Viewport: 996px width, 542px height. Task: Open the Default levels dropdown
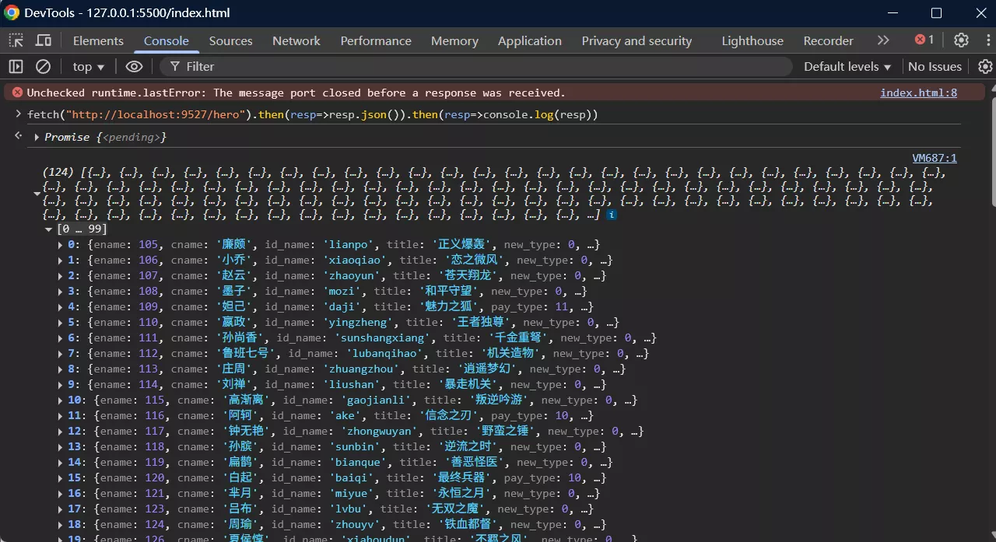tap(847, 67)
